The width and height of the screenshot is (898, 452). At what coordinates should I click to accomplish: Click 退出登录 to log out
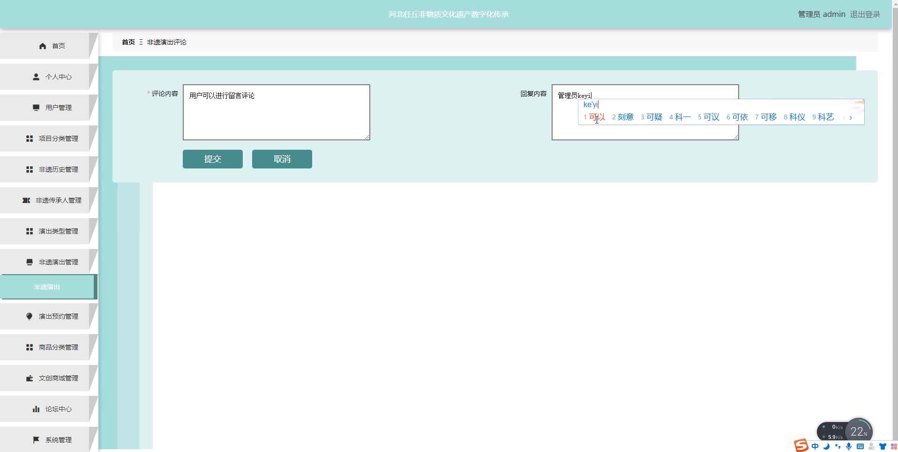tap(865, 15)
